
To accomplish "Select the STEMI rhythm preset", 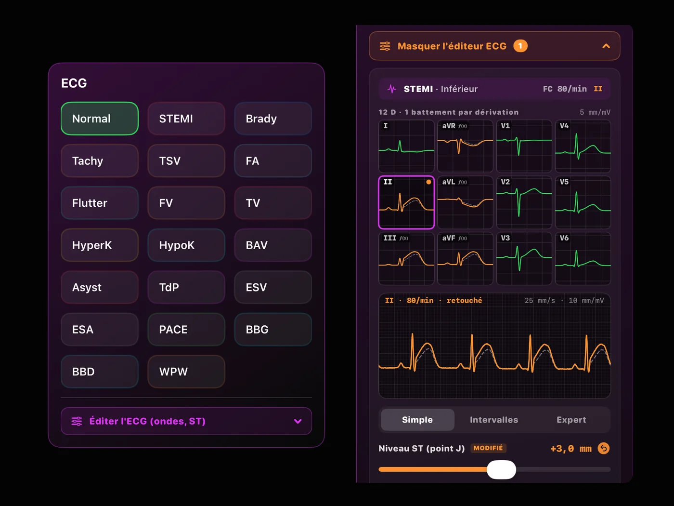I will pyautogui.click(x=186, y=119).
